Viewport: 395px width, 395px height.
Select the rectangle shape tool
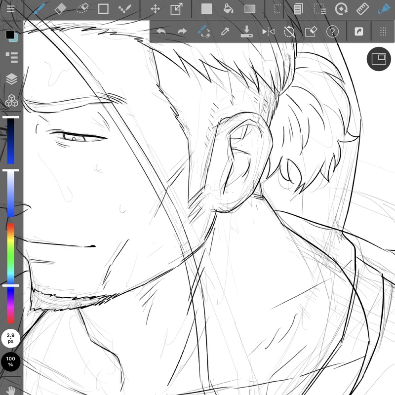click(x=103, y=9)
